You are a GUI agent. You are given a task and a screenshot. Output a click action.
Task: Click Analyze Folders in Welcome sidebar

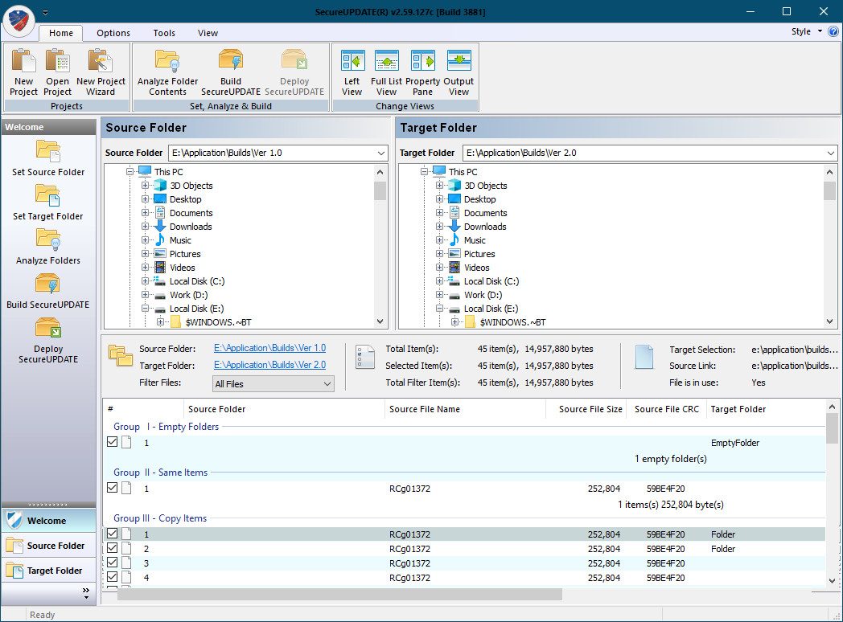pos(48,247)
